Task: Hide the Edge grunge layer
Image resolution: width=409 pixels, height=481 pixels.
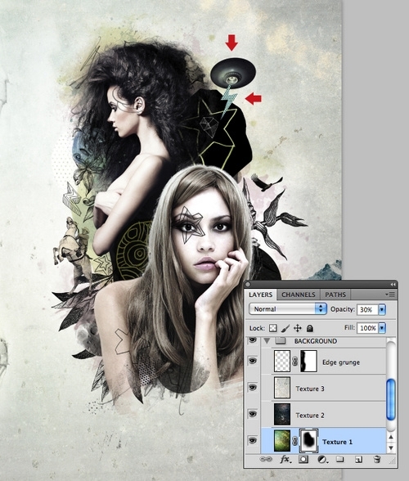Action: tap(253, 361)
